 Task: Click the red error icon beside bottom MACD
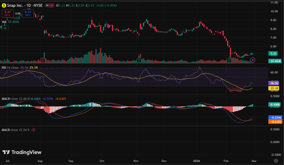[x=34, y=130]
